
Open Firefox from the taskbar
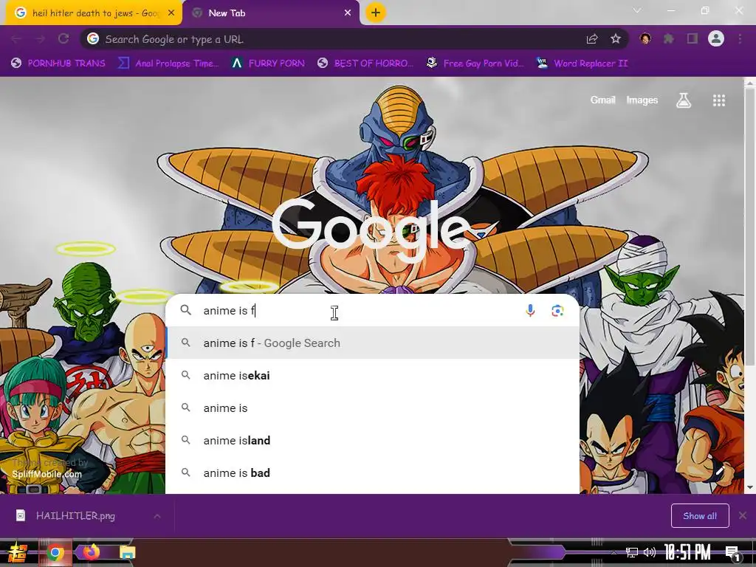click(91, 552)
